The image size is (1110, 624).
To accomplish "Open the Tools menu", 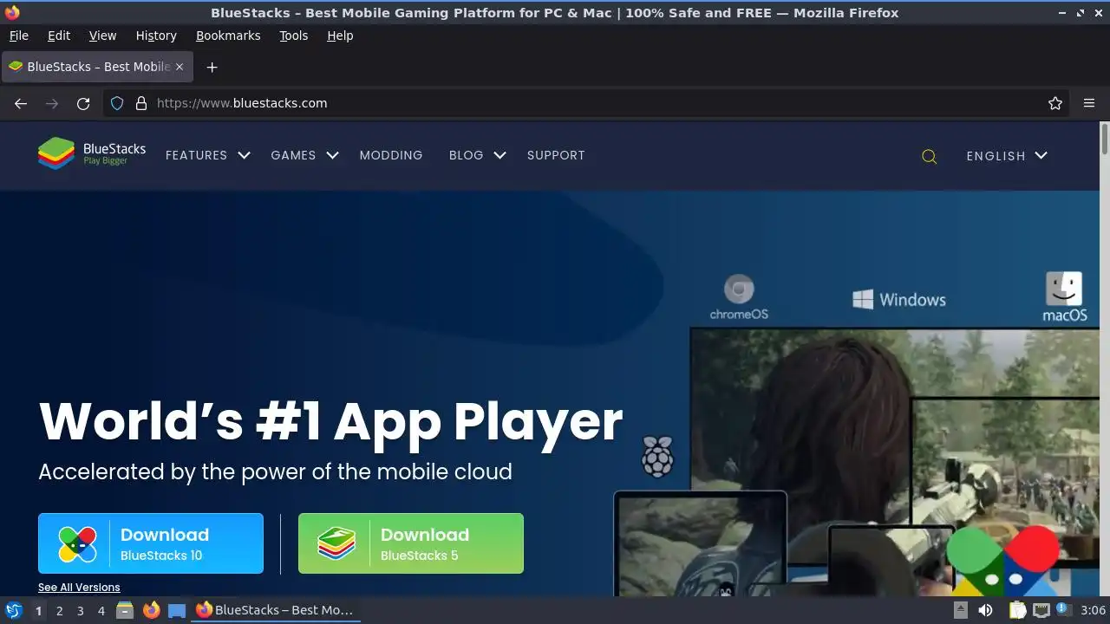I will tap(293, 36).
